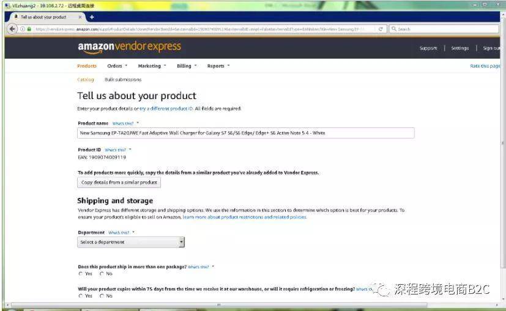Click the browser Search box
This screenshot has width=506, height=311.
click(444, 29)
